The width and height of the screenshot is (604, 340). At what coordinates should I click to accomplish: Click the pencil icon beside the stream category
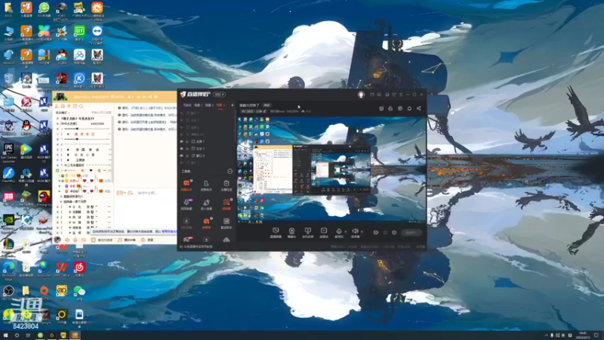click(265, 111)
